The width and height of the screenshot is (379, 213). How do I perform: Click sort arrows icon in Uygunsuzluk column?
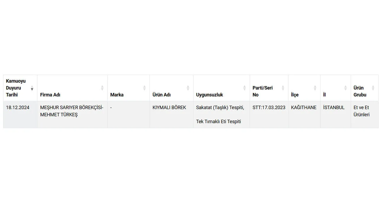pyautogui.click(x=245, y=88)
